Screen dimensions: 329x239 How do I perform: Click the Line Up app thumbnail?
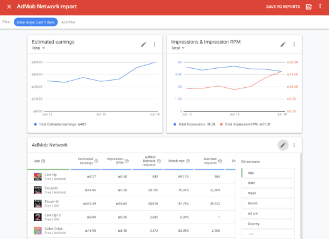[x=38, y=177]
